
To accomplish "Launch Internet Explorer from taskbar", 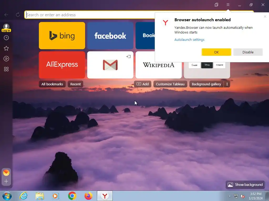I will [23, 196].
